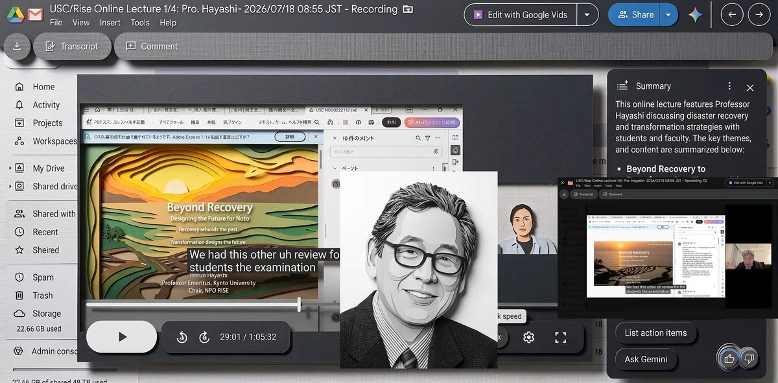Open the Google Drive logo icon
This screenshot has width=778, height=383.
coord(15,13)
